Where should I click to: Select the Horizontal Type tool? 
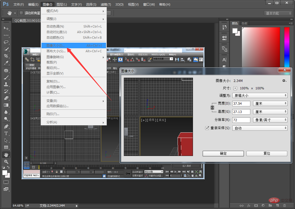point(6,133)
